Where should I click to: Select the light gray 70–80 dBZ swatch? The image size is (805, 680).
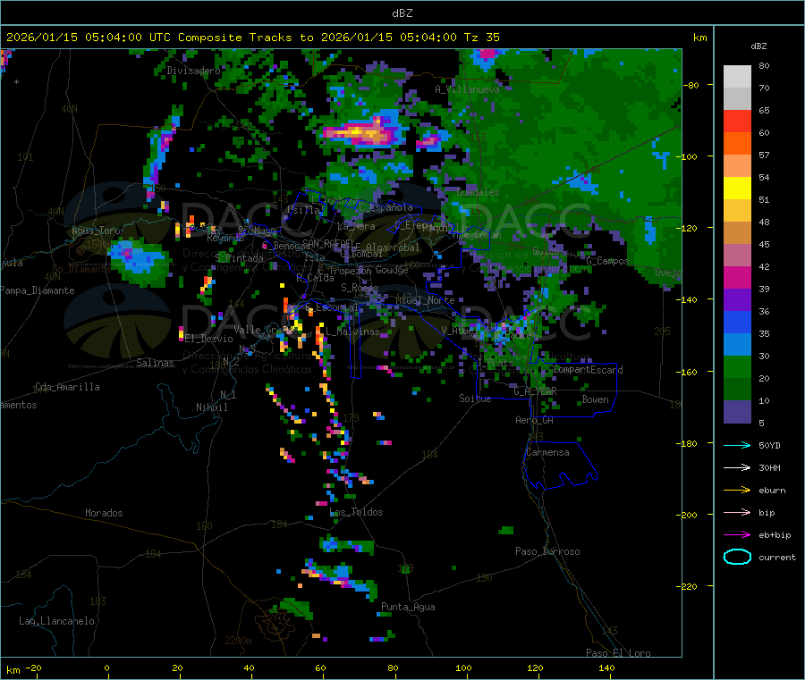click(x=737, y=77)
